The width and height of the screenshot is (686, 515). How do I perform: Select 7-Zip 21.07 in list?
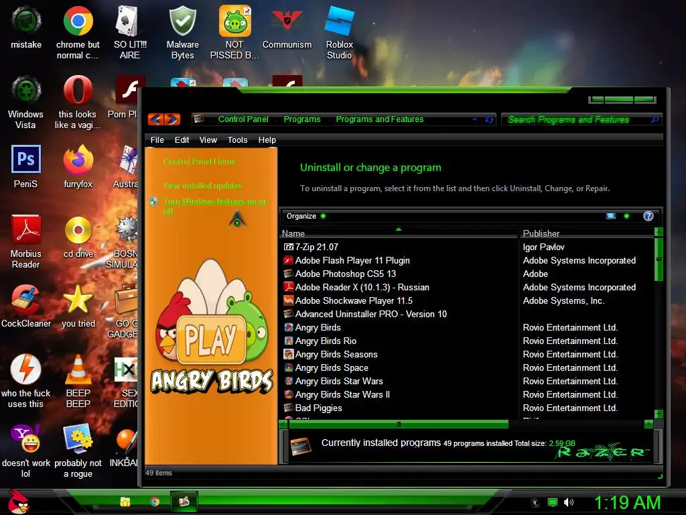[x=317, y=247]
